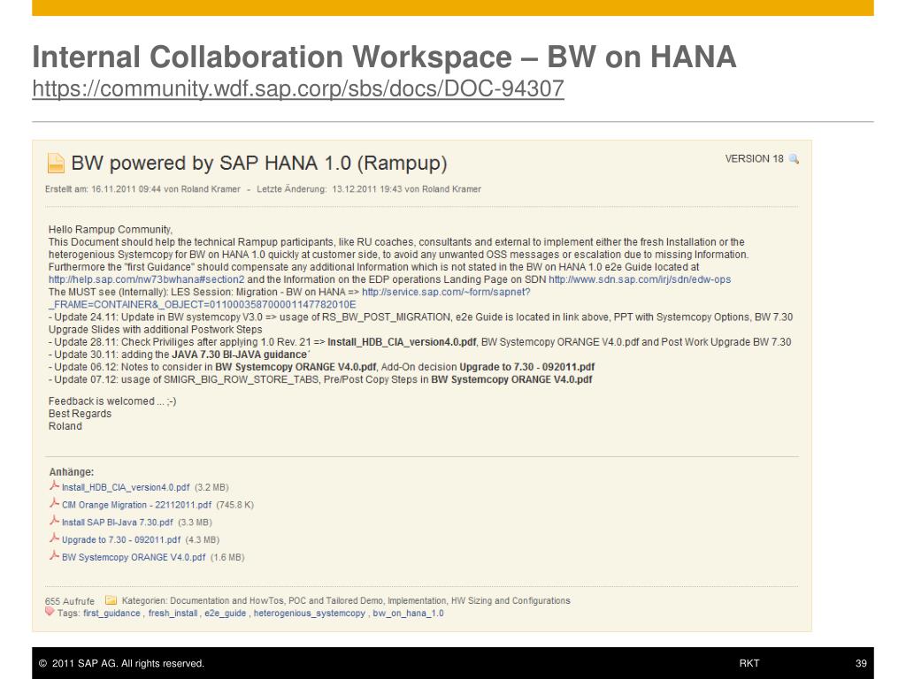The height and width of the screenshot is (679, 906).
Task: Click the PDF icon for BW Systemcopy ORANGE V4.0
Action: pyautogui.click(x=54, y=556)
